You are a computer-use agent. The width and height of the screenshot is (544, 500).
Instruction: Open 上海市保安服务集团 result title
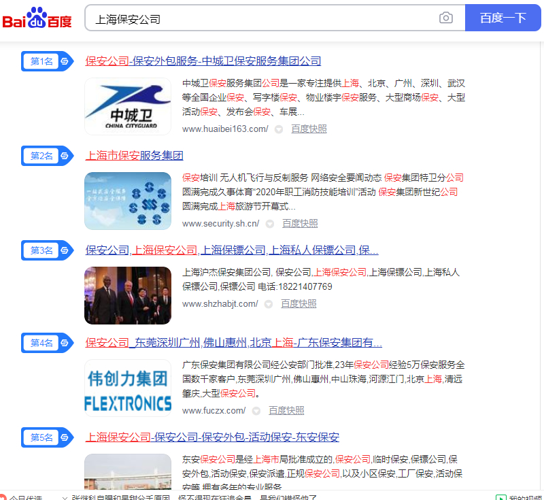point(134,156)
